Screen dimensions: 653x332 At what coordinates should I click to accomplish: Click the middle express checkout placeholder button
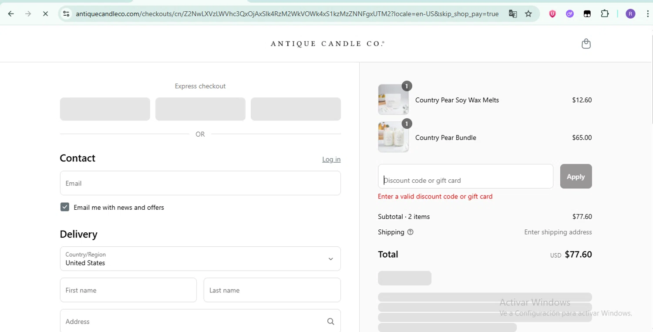point(200,109)
